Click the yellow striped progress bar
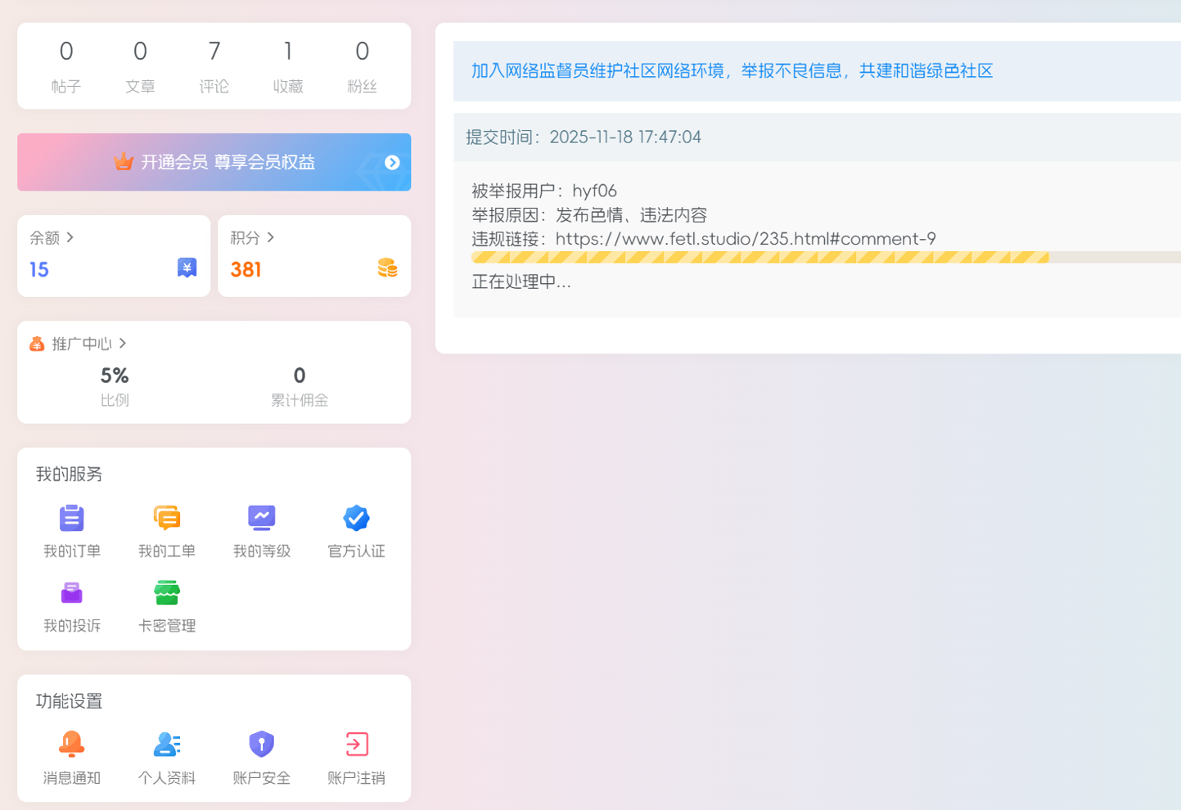This screenshot has height=810, width=1181. point(760,257)
